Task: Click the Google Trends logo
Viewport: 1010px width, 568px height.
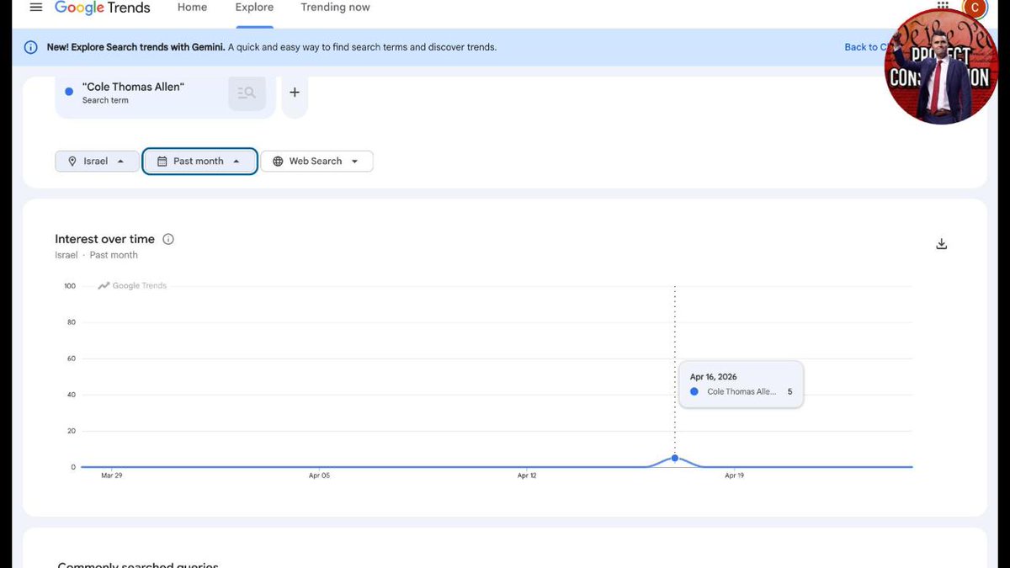Action: click(x=102, y=8)
